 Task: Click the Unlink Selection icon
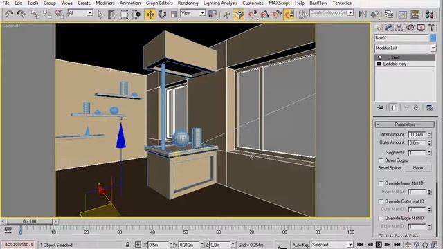(x=47, y=14)
